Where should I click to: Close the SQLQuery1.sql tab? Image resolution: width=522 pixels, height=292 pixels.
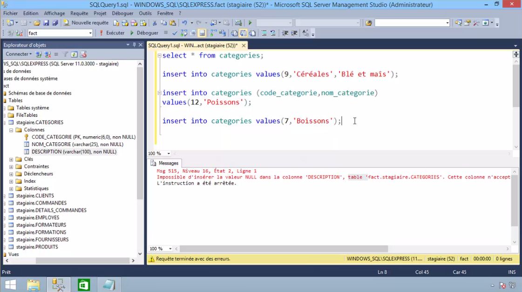pos(244,45)
